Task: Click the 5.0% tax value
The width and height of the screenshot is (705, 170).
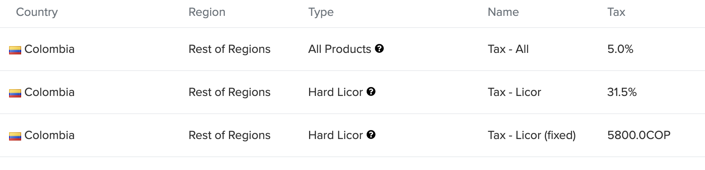Action: tap(620, 49)
